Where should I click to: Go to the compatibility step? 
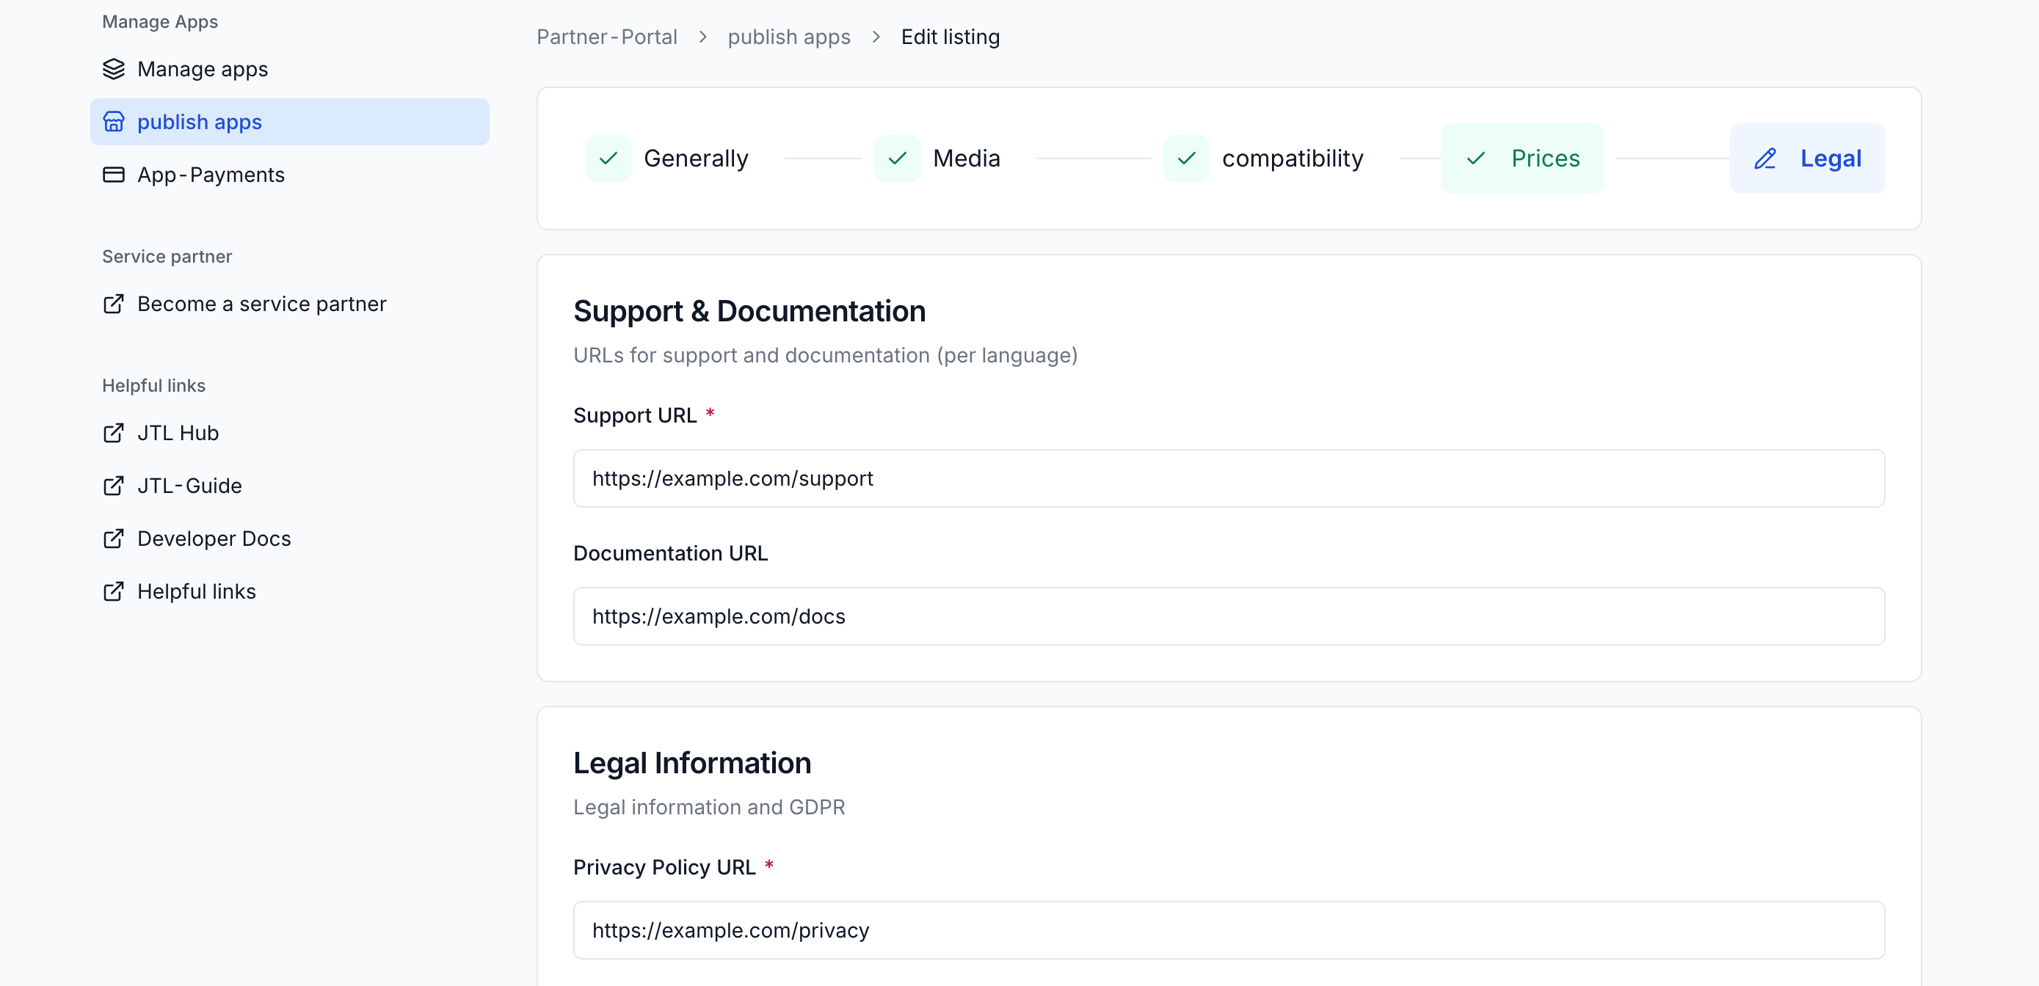[1264, 158]
